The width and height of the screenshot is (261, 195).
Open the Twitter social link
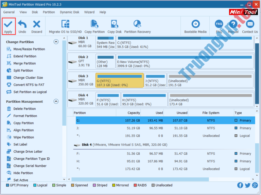point(247,185)
